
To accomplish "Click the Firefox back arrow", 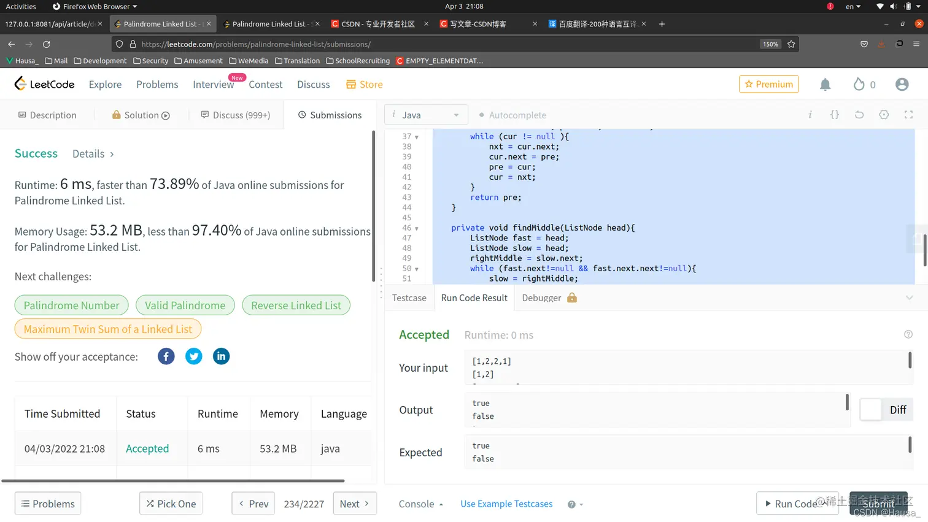I will tap(11, 44).
